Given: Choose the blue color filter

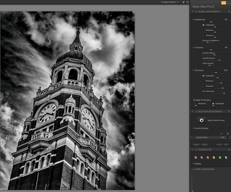Looking at the screenshot, I should 226,157.
